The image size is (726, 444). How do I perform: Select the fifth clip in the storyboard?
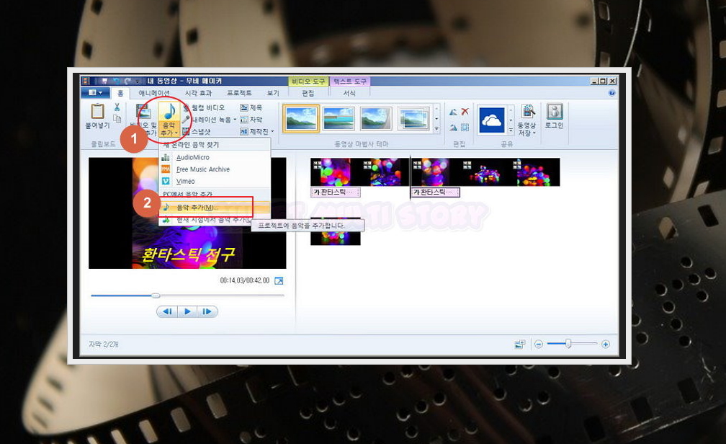(536, 172)
